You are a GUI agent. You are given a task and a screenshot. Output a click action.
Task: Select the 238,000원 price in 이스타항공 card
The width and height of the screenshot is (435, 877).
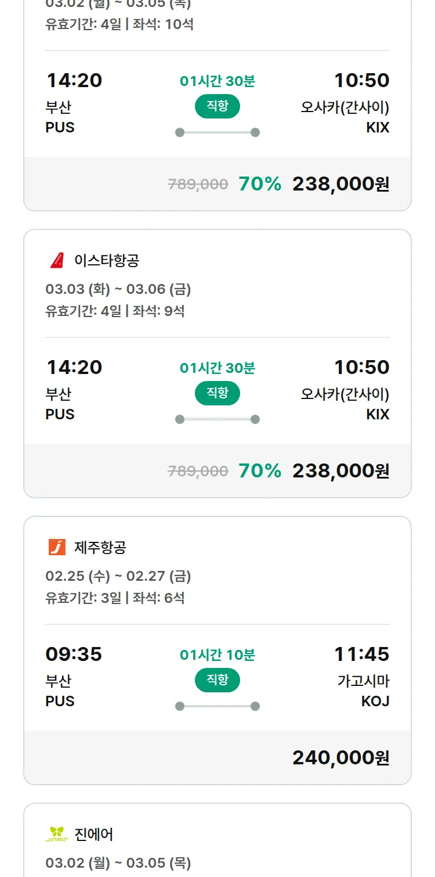(340, 470)
